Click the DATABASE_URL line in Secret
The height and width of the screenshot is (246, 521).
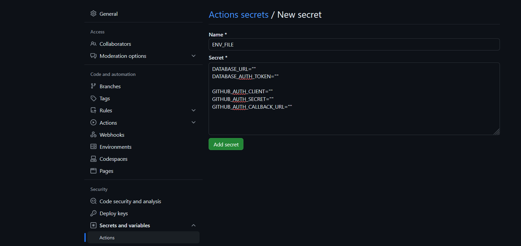(x=234, y=69)
